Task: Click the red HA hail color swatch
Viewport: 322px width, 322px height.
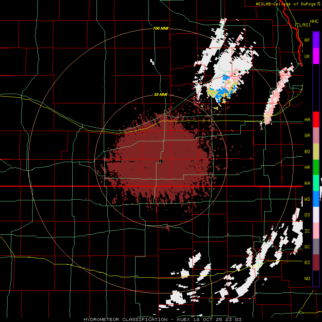Action: [x=316, y=119]
